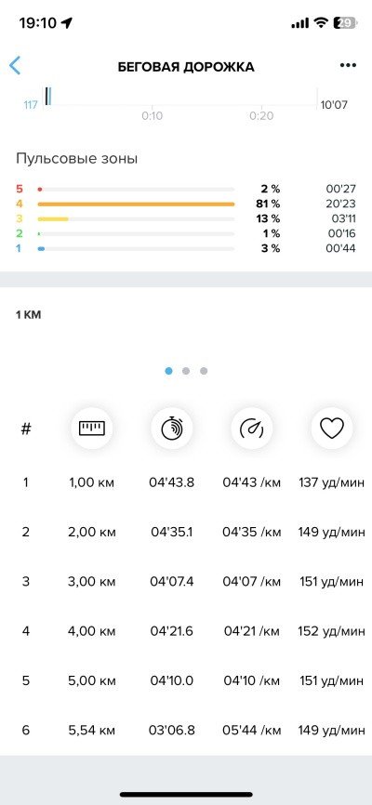Image resolution: width=372 pixels, height=805 pixels.
Task: Tap the heart rate column icon
Action: (332, 429)
